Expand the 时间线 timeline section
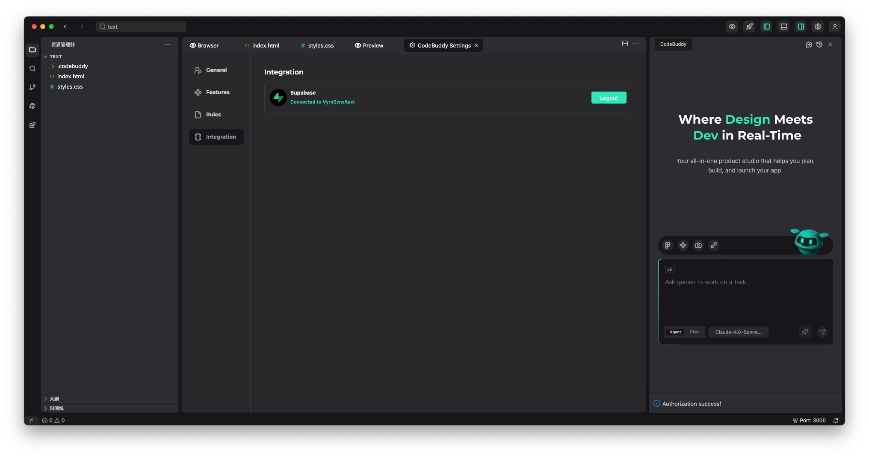Screen dimensions: 869x457 [109, 408]
